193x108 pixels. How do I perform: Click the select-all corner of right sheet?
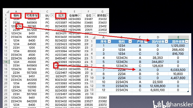click(x=94, y=37)
